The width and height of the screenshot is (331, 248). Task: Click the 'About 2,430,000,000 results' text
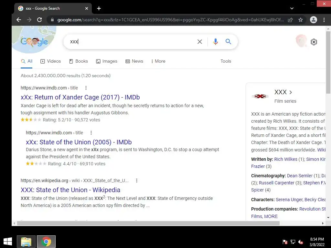pos(66,76)
